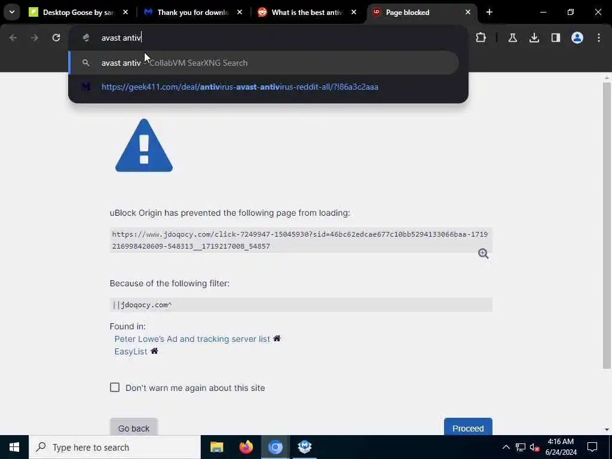Reload the current page

(56, 38)
